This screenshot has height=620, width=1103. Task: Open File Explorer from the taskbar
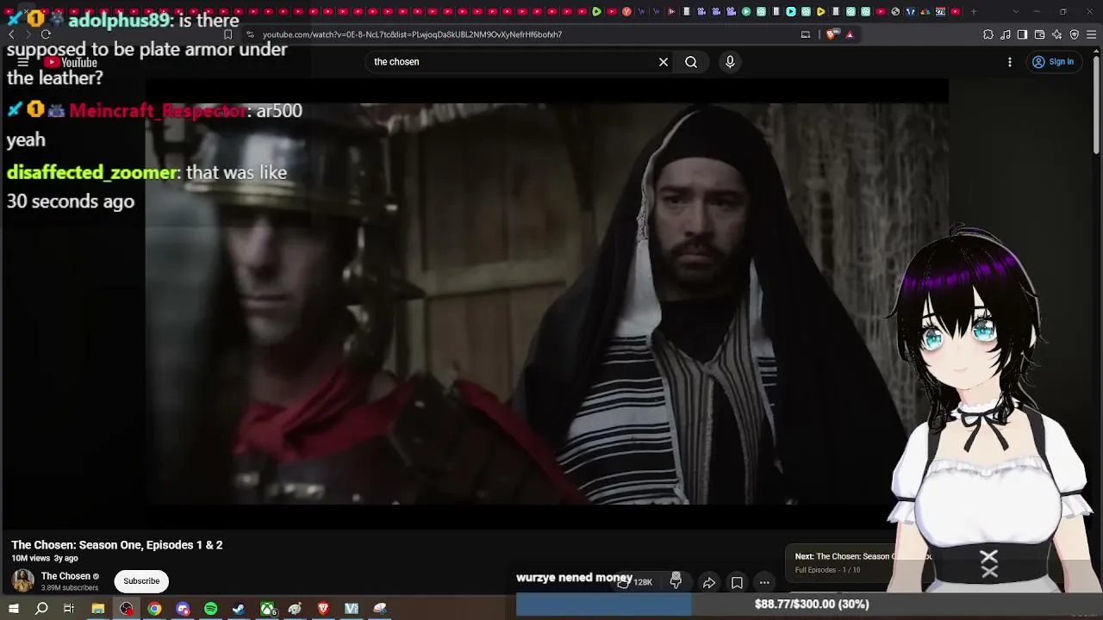[98, 609]
